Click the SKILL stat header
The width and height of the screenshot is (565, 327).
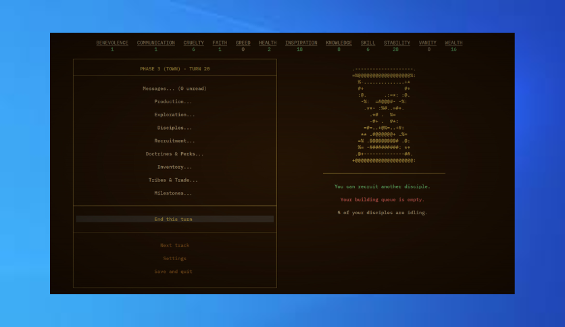click(368, 43)
